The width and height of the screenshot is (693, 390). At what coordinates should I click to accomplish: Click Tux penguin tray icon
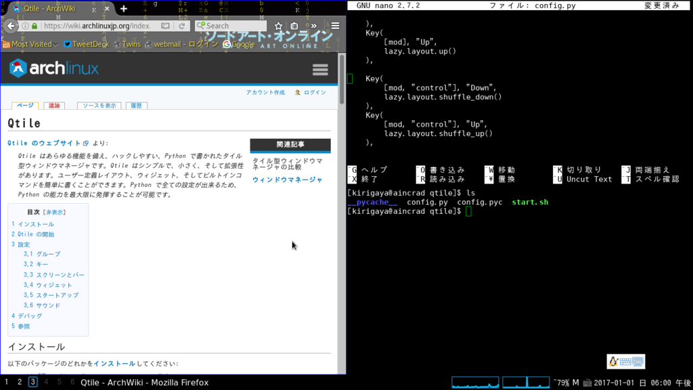tap(613, 362)
